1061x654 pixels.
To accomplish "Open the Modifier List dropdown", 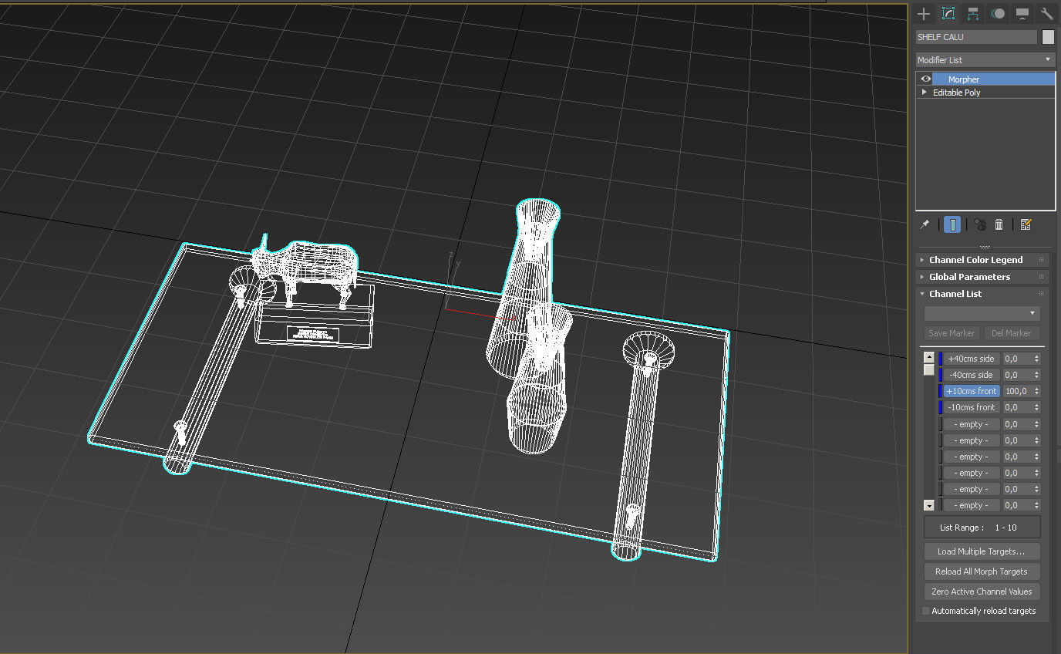I will pos(985,59).
